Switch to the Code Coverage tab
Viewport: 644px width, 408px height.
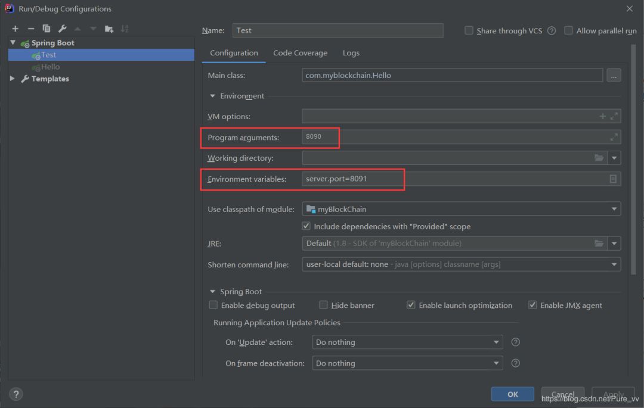coord(300,53)
